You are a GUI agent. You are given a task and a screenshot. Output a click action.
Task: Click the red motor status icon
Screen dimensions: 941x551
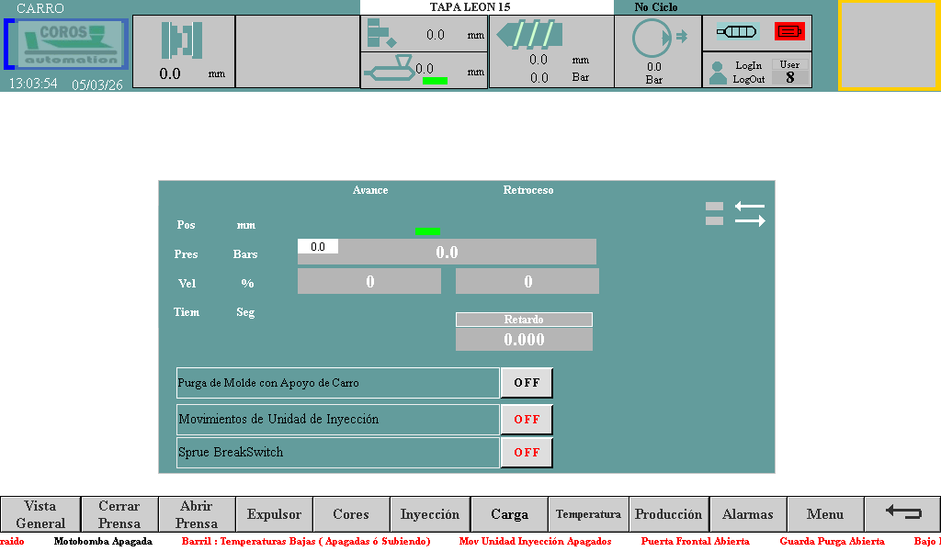click(789, 31)
